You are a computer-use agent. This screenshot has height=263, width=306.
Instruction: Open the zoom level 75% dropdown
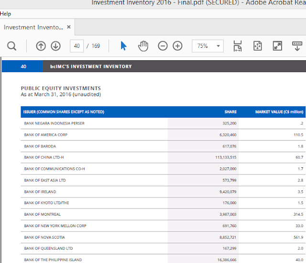(208, 46)
